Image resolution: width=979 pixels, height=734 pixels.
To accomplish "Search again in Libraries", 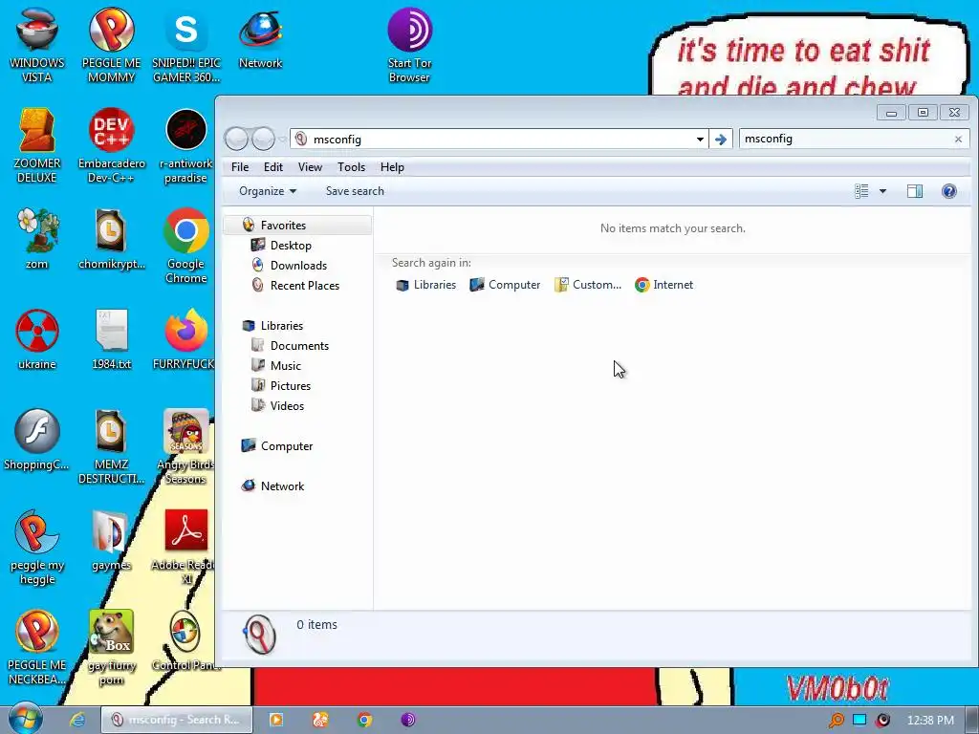I will click(x=425, y=285).
